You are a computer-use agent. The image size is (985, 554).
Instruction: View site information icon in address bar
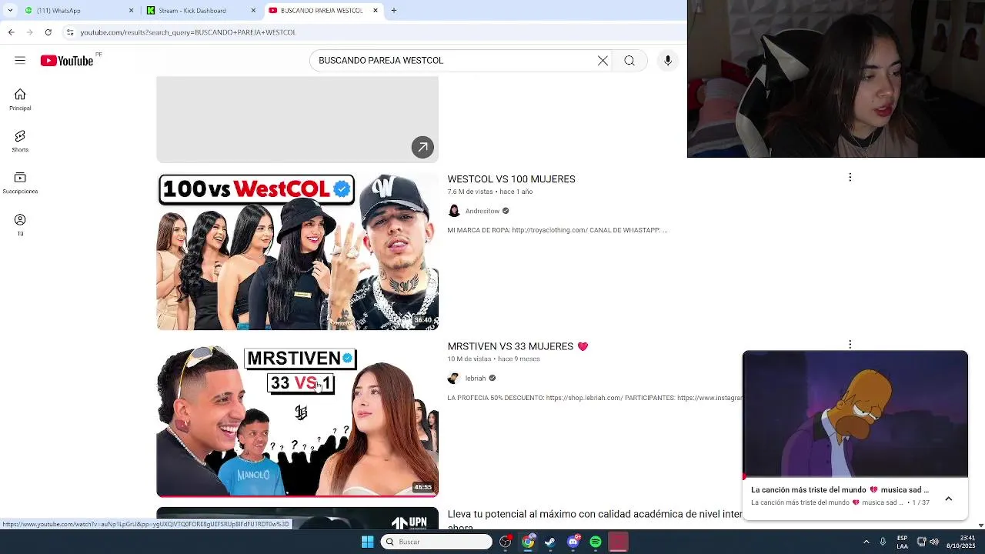pyautogui.click(x=70, y=32)
